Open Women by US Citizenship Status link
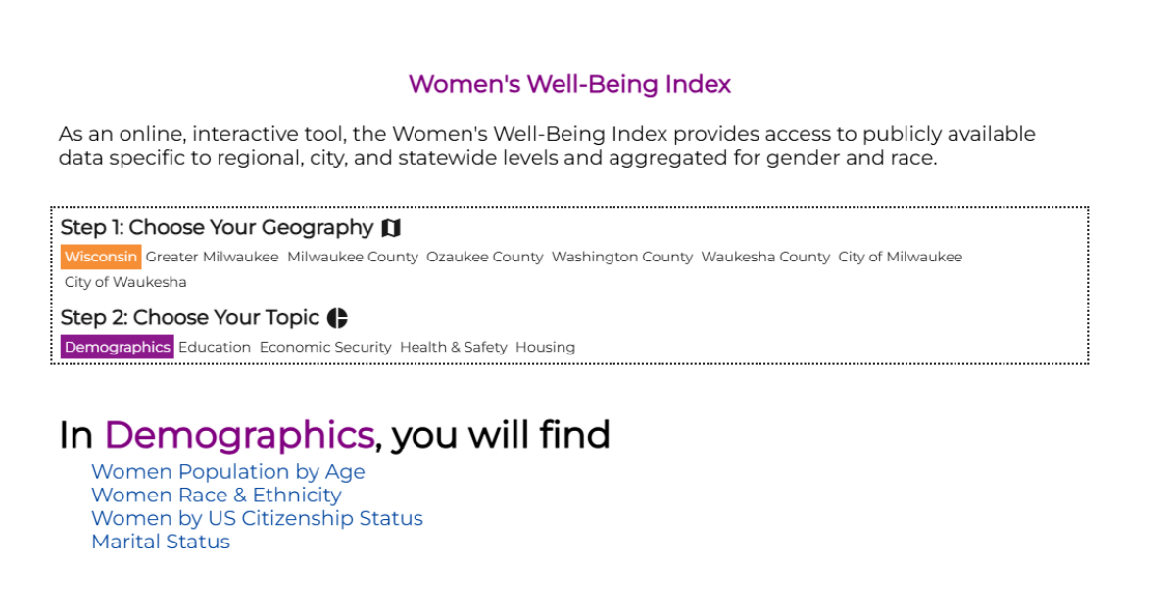This screenshot has width=1176, height=614. point(257,519)
